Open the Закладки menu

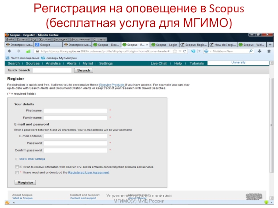(60, 40)
